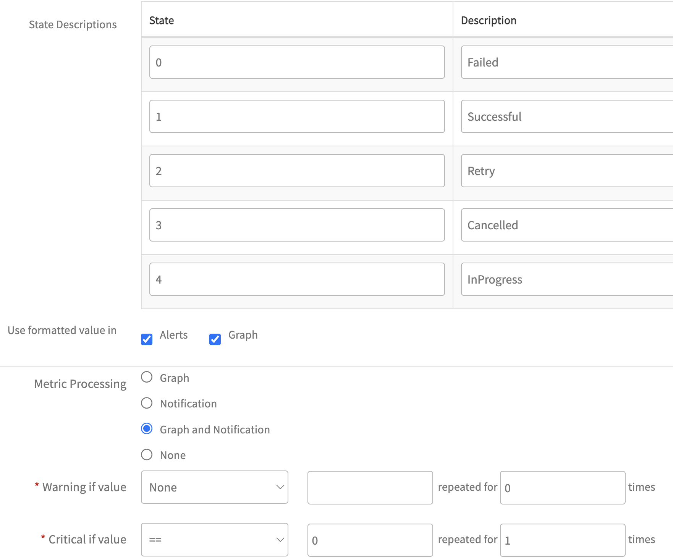Image resolution: width=673 pixels, height=558 pixels.
Task: Select the Graph metric processing radio button
Action: [x=147, y=377]
